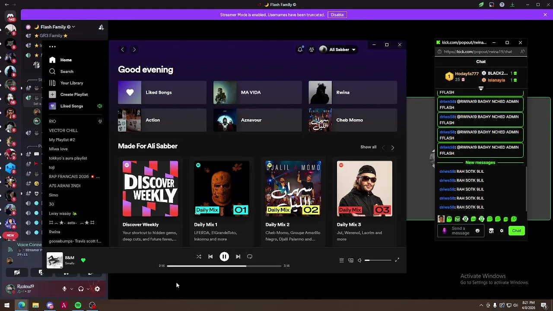Mute Spotify volume with speaker icon
Screen dimensions: 553x311
tap(359, 260)
